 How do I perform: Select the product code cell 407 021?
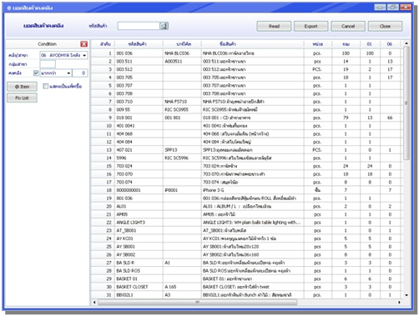tap(139, 150)
